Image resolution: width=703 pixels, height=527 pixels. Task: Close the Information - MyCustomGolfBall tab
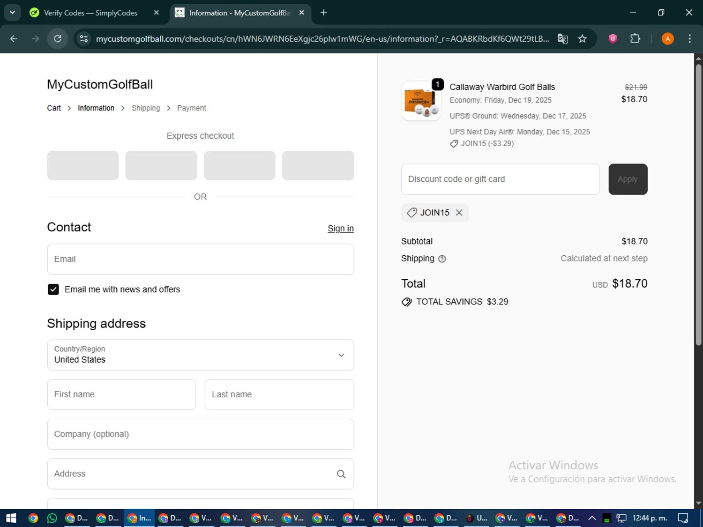[x=302, y=13]
